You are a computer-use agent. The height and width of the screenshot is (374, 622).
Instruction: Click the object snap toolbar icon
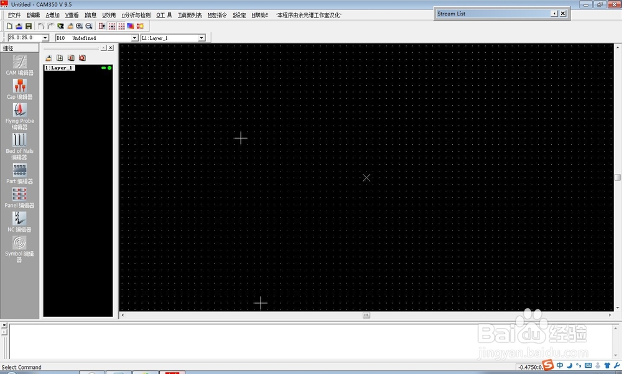click(x=102, y=26)
